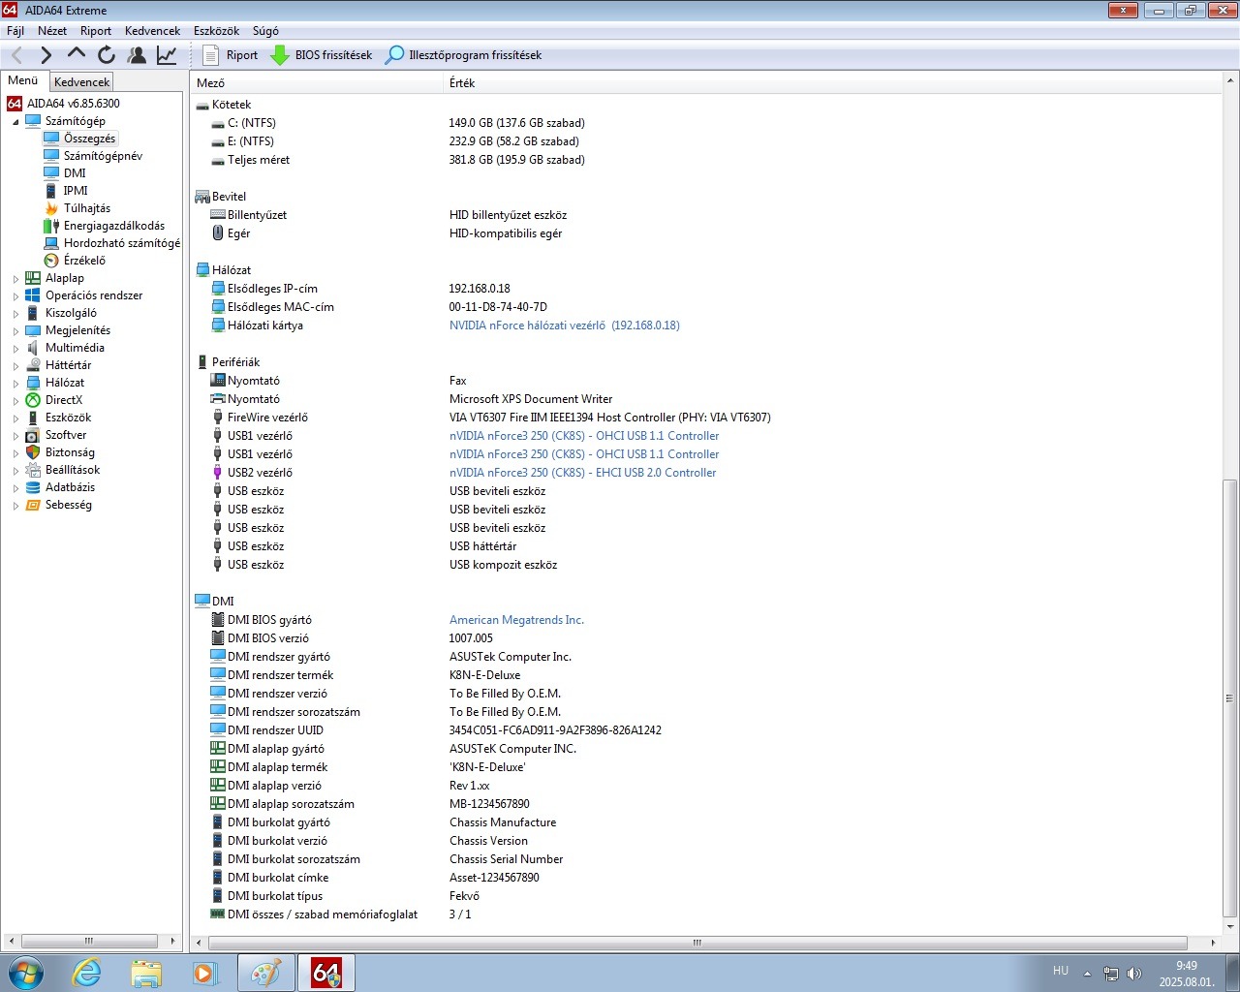Open NVIDIA nForce hálózati vezérlő link

(x=564, y=325)
